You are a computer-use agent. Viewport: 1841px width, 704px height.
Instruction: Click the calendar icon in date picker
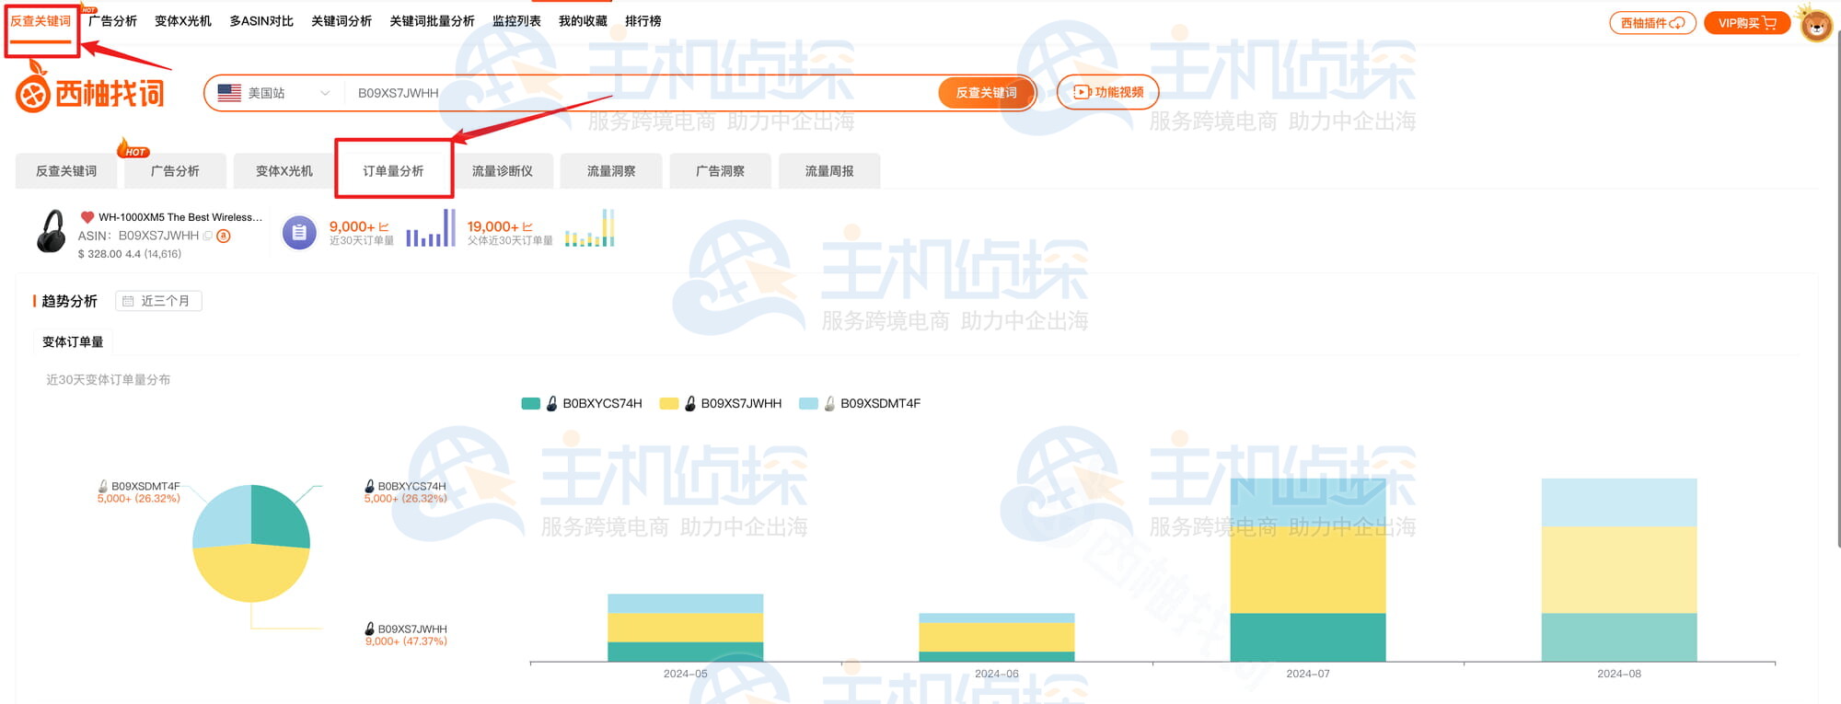coord(128,301)
